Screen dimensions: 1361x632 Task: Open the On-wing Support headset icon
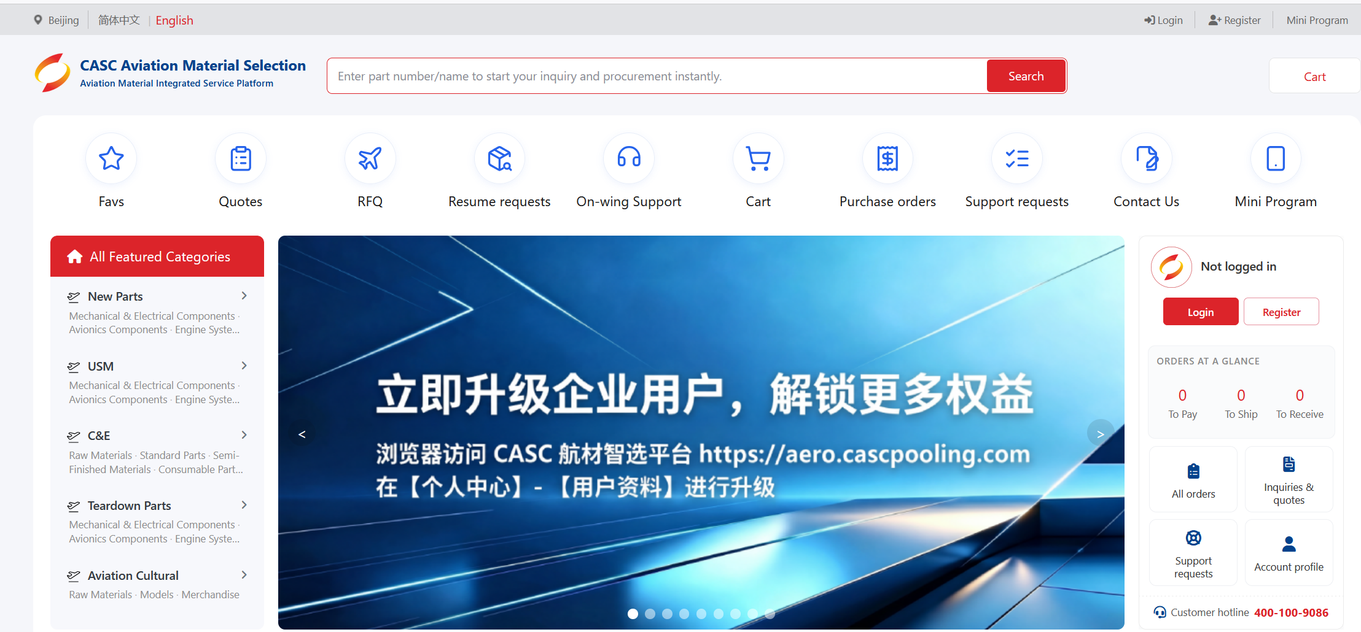[x=629, y=158]
